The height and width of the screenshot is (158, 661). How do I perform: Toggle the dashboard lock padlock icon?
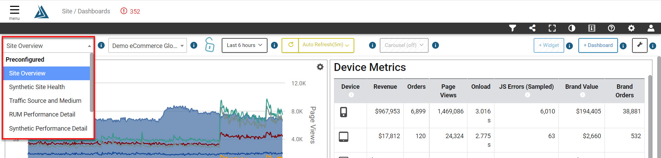click(209, 45)
